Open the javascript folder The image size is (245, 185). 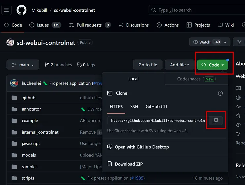(x=31, y=143)
